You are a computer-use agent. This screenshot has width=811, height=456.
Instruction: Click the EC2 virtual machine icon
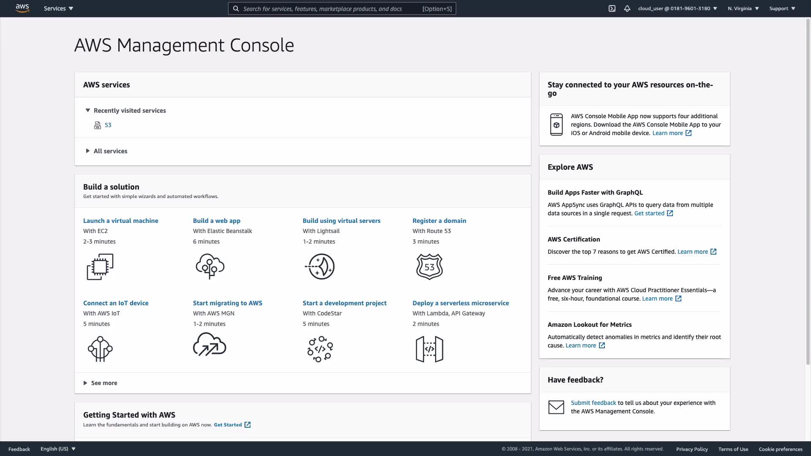pos(100,266)
